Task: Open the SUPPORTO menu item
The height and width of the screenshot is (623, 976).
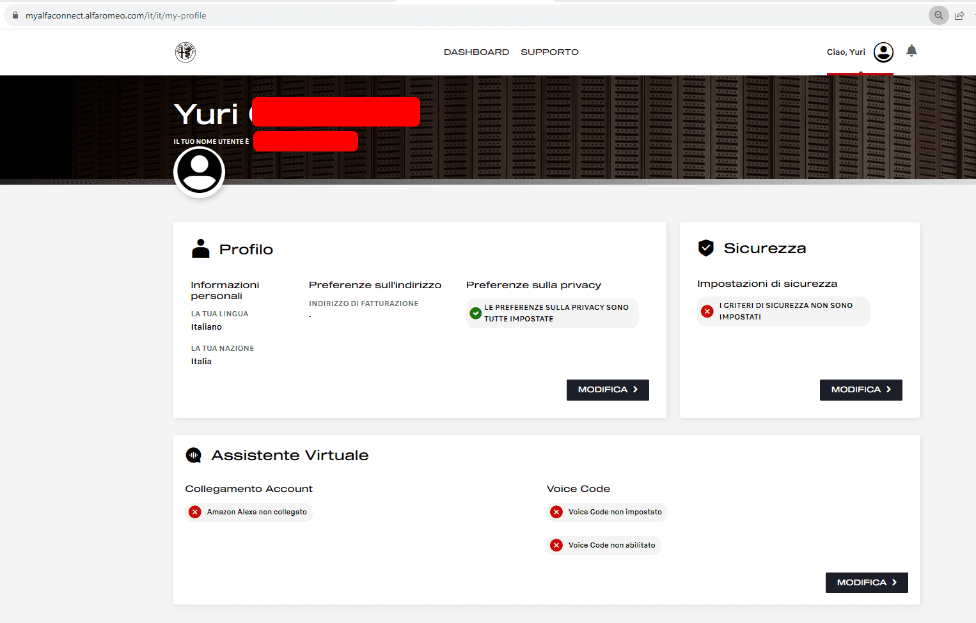Action: click(x=549, y=52)
